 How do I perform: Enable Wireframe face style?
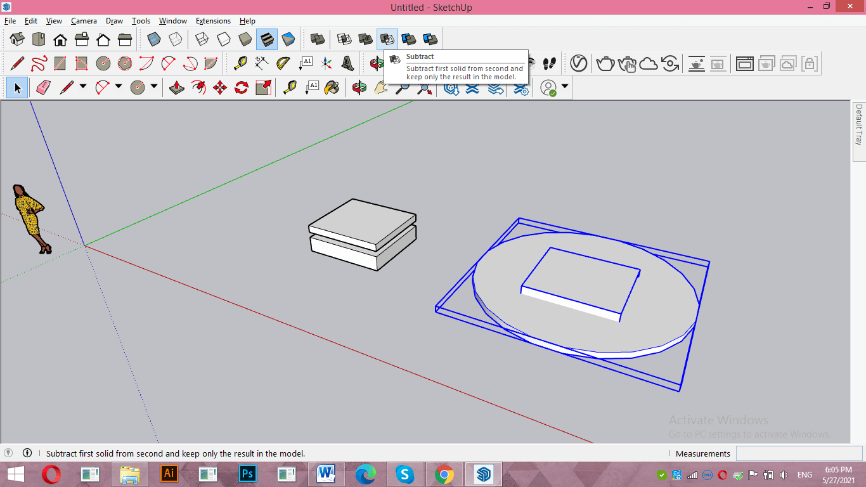(x=202, y=39)
